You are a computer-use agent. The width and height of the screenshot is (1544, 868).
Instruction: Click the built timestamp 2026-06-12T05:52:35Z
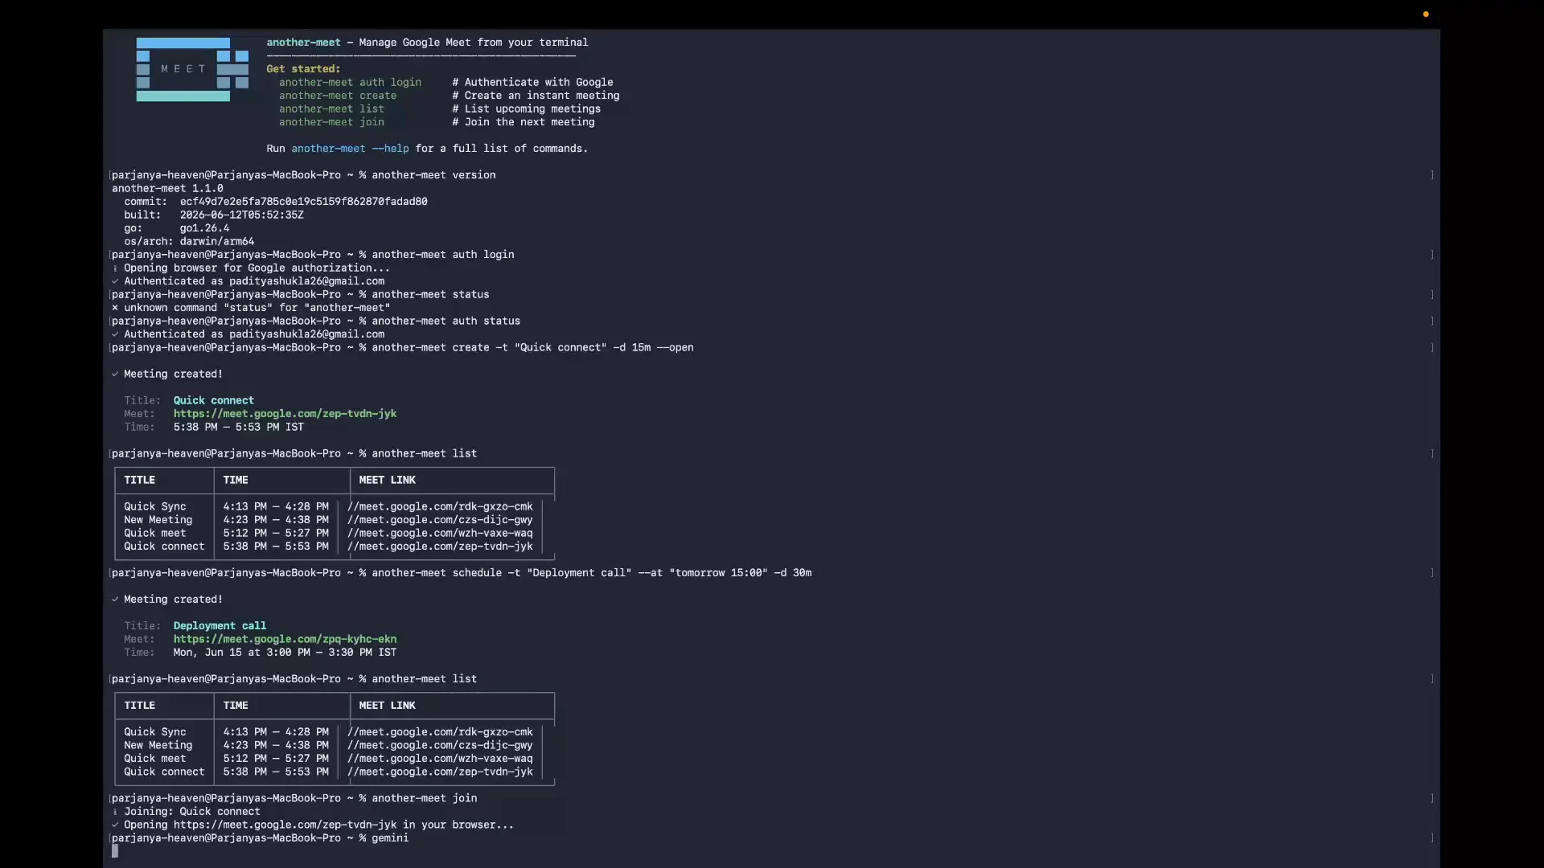(x=241, y=215)
